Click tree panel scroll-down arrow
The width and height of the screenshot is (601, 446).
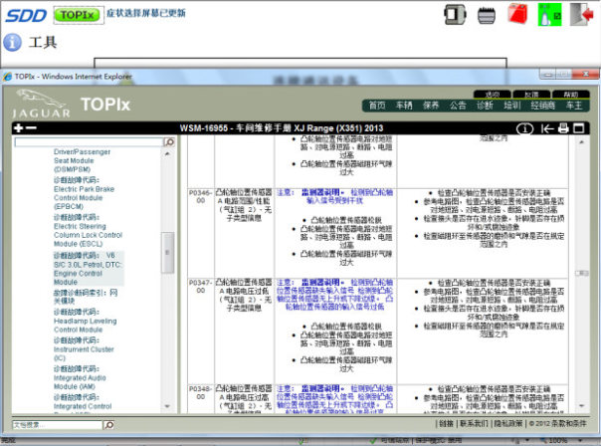[x=167, y=406]
